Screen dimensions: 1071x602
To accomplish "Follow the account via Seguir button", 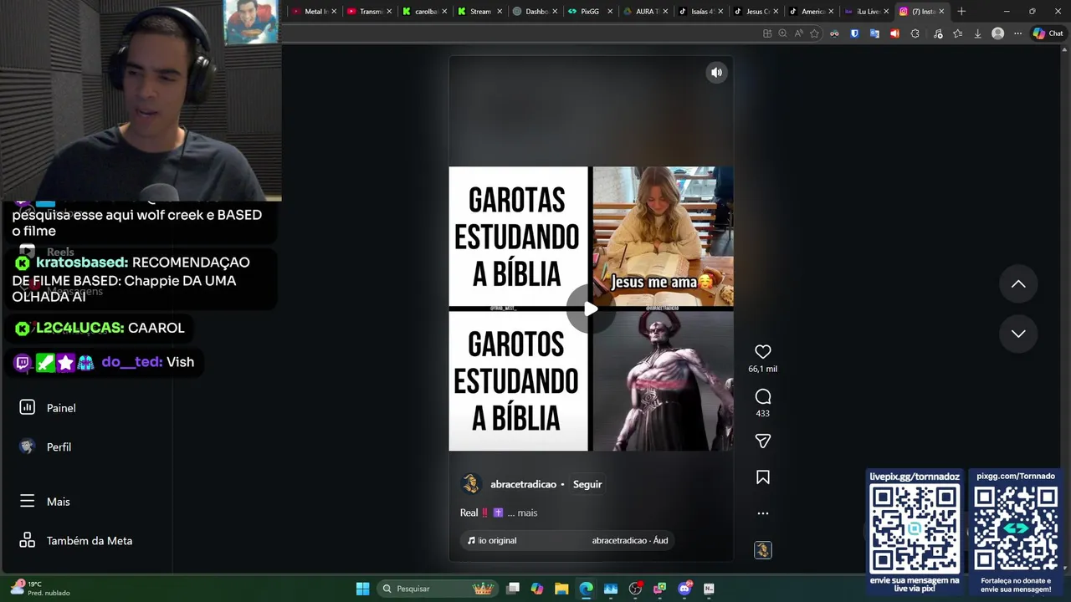I will tap(587, 484).
